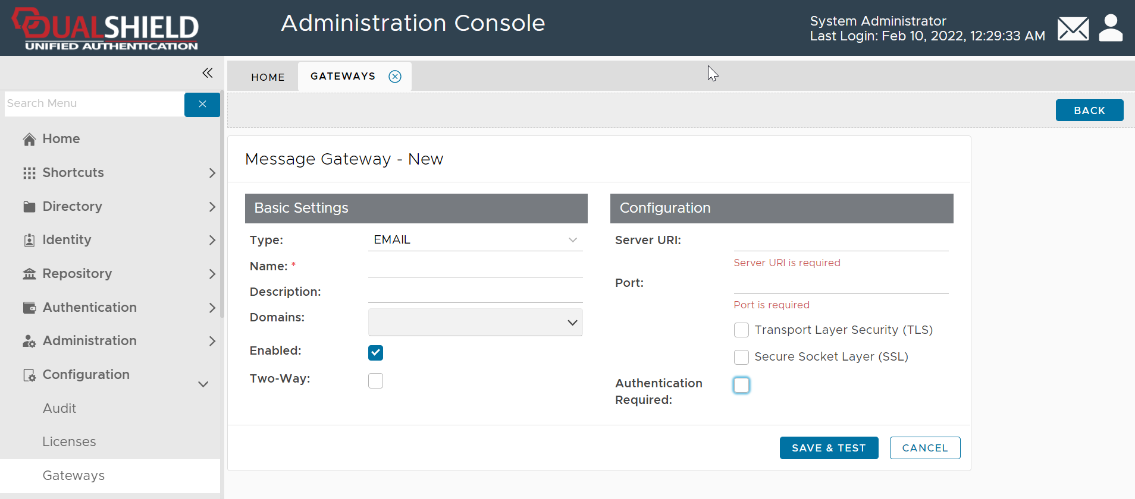Open the mail envelope icon in header
Image resolution: width=1135 pixels, height=499 pixels.
click(x=1073, y=29)
